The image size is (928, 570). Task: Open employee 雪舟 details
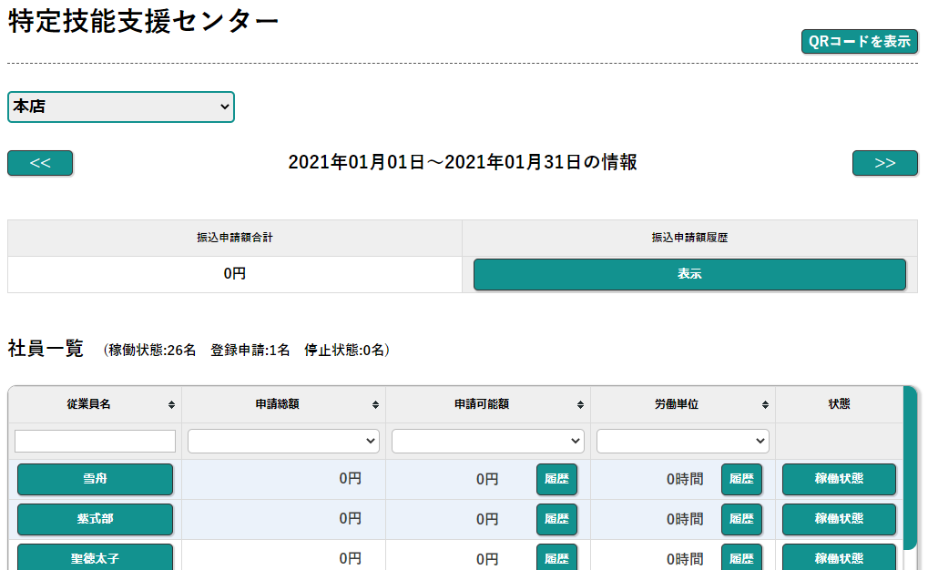[95, 479]
